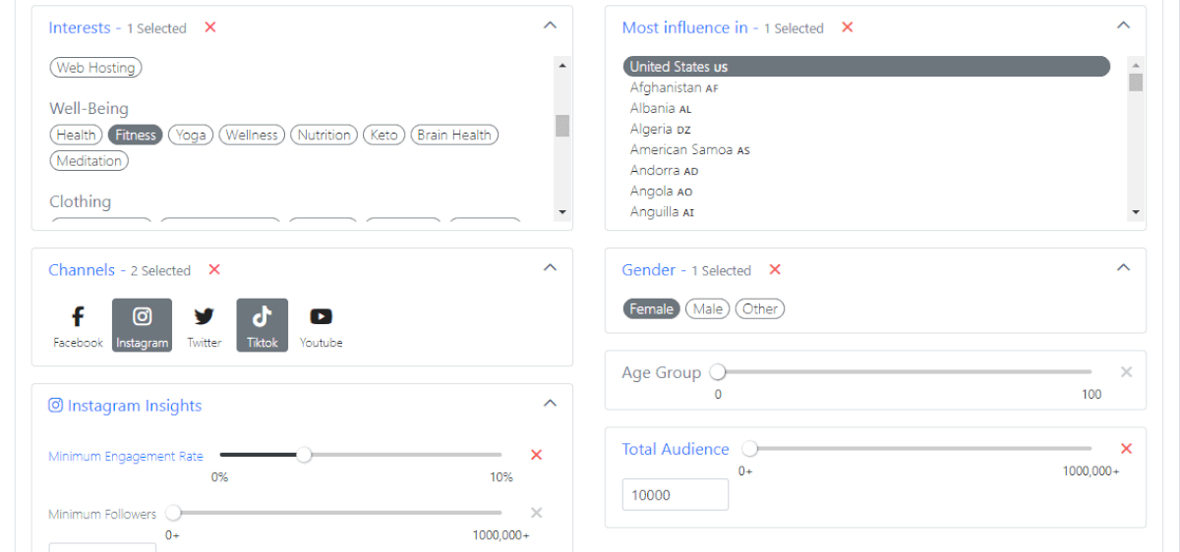Viewport: 1180px width, 552px height.
Task: Reset Total Audience with red X
Action: point(1127,449)
